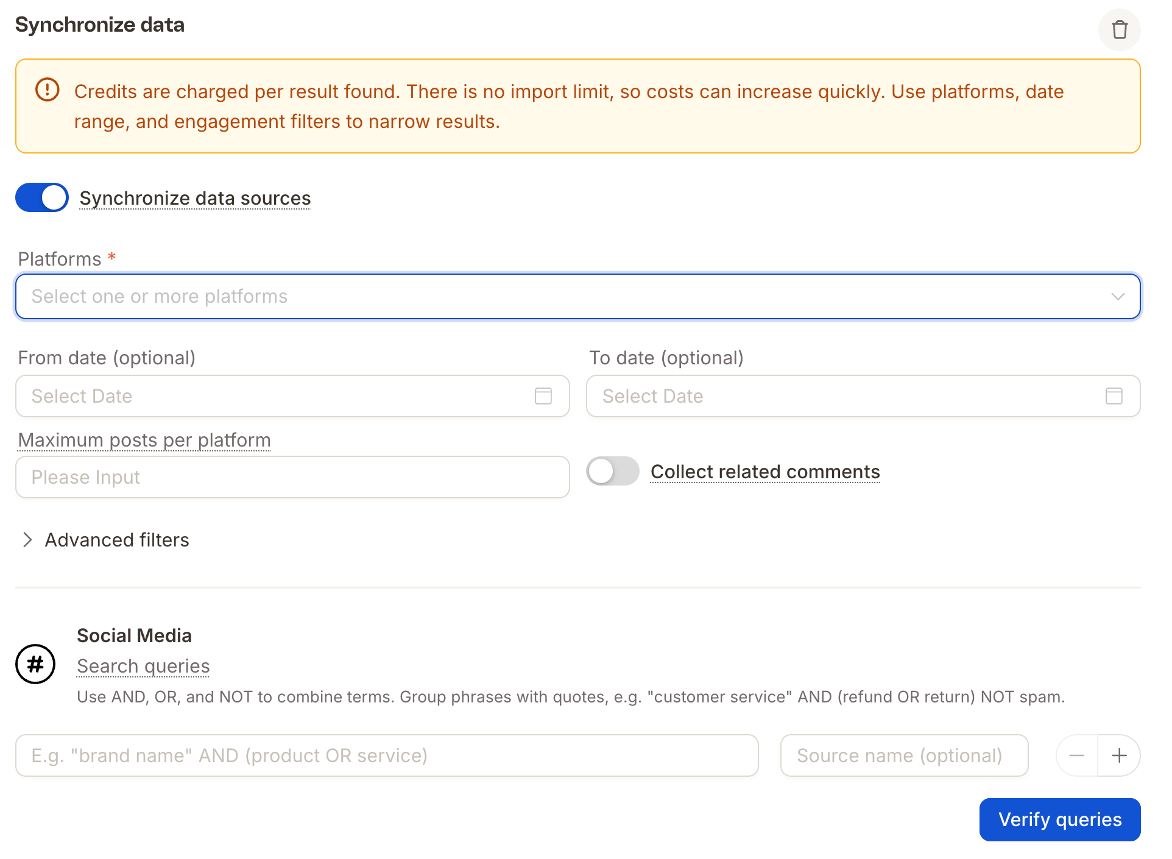Click Synchronize data sources label
This screenshot has height=859, width=1172.
pos(195,199)
